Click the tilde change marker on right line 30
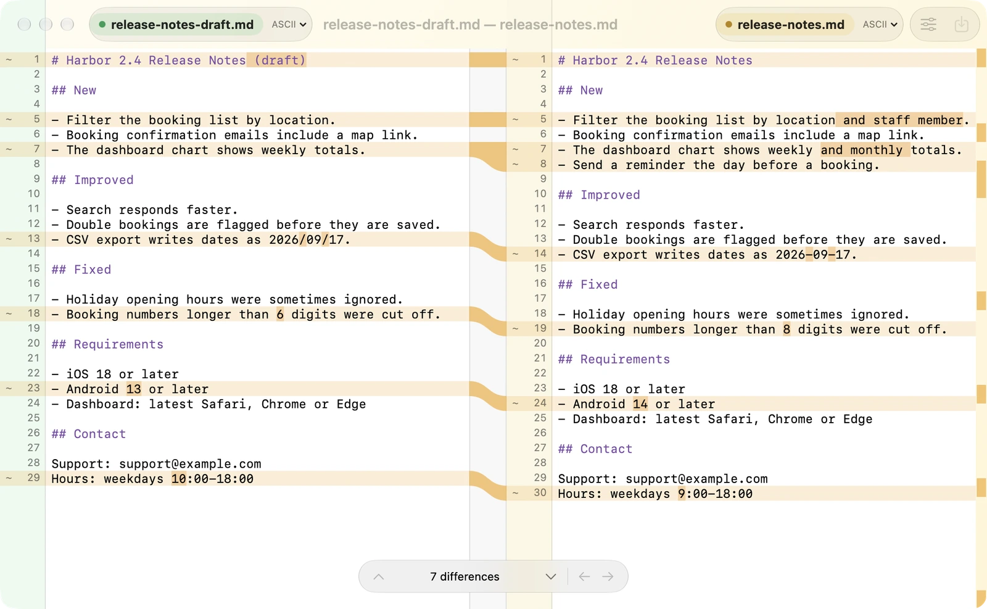 tap(515, 493)
